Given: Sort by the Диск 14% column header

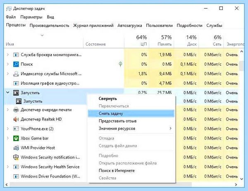Looking at the screenshot, I should pyautogui.click(x=186, y=40).
